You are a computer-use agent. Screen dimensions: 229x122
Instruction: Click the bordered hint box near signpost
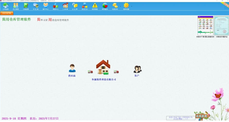[x=181, y=118]
